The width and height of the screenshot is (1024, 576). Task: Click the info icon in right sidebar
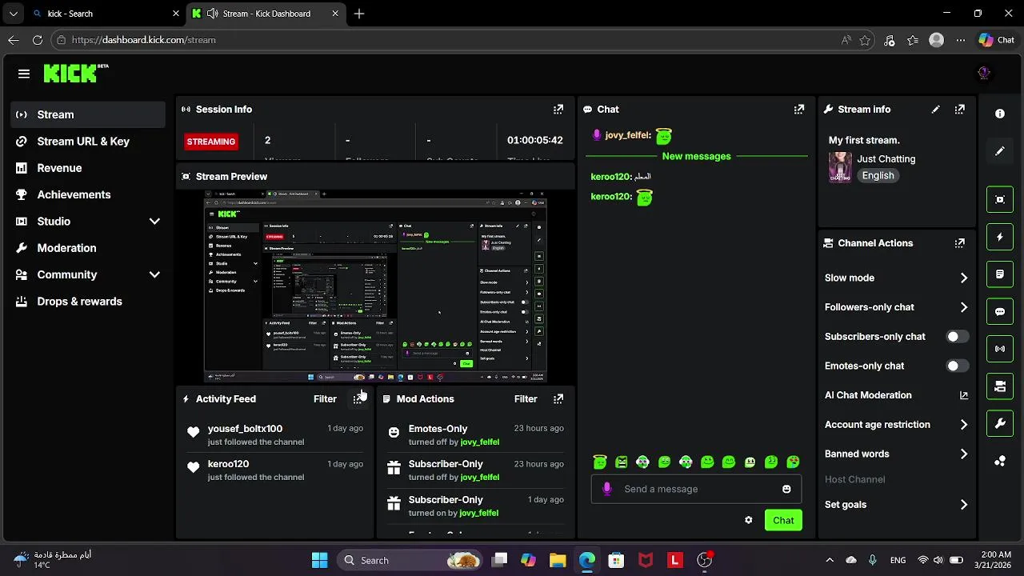click(x=1000, y=114)
